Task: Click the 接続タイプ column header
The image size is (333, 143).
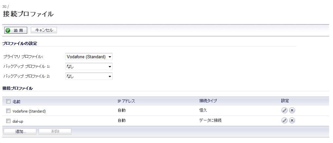Action: point(208,101)
